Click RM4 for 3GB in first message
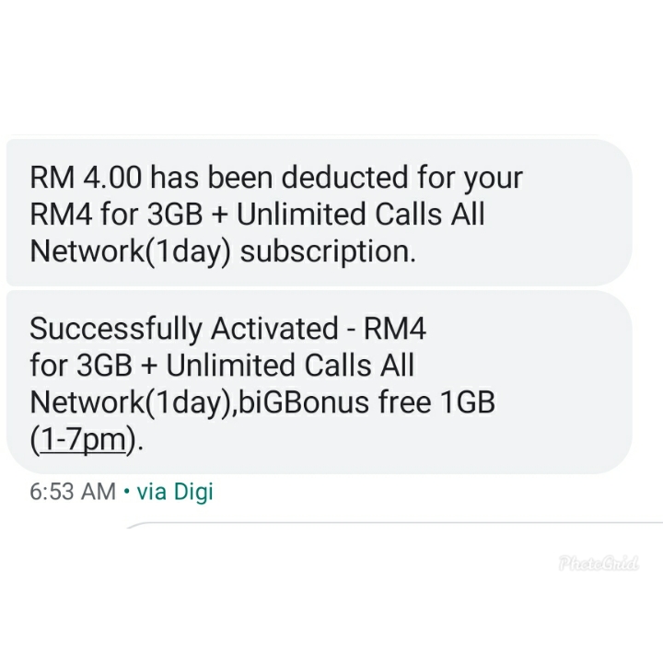 (116, 214)
